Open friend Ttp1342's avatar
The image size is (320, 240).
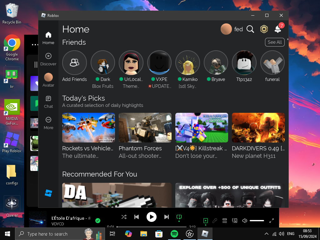click(244, 62)
